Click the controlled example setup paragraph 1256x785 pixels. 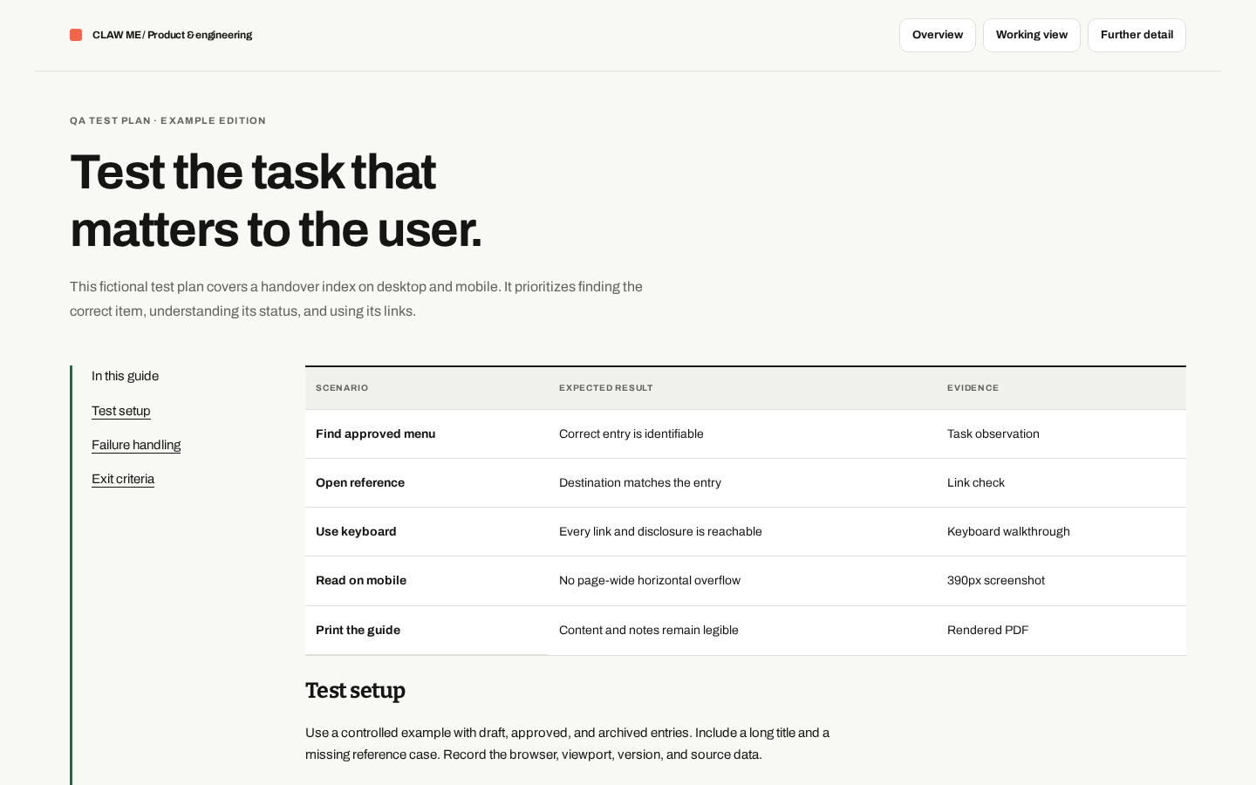pyautogui.click(x=567, y=744)
